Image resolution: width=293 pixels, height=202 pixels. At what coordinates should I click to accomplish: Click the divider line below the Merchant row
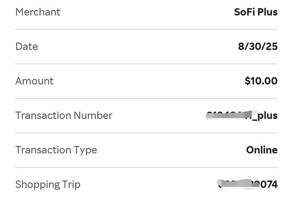146,29
